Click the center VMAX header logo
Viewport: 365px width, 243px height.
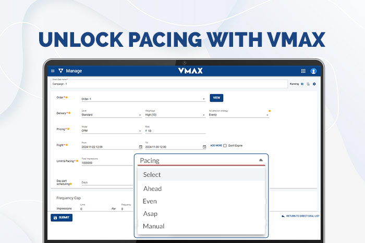190,71
